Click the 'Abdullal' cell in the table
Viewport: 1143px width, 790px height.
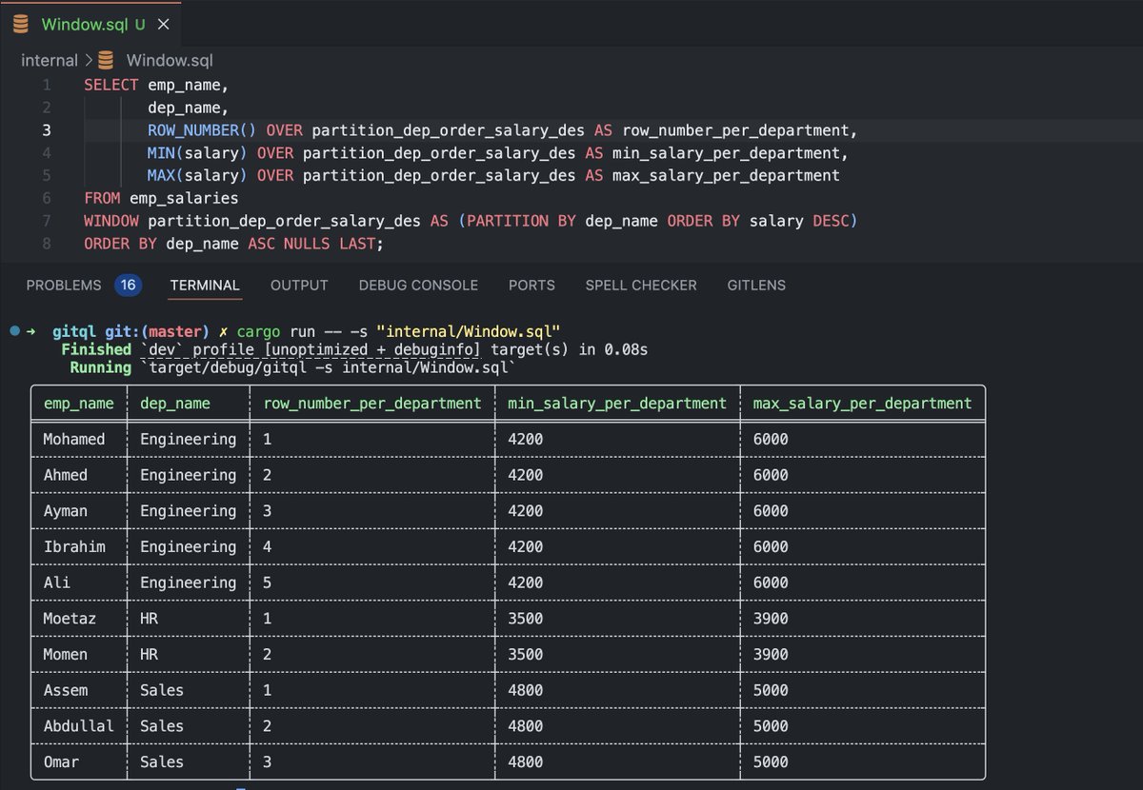(x=79, y=726)
